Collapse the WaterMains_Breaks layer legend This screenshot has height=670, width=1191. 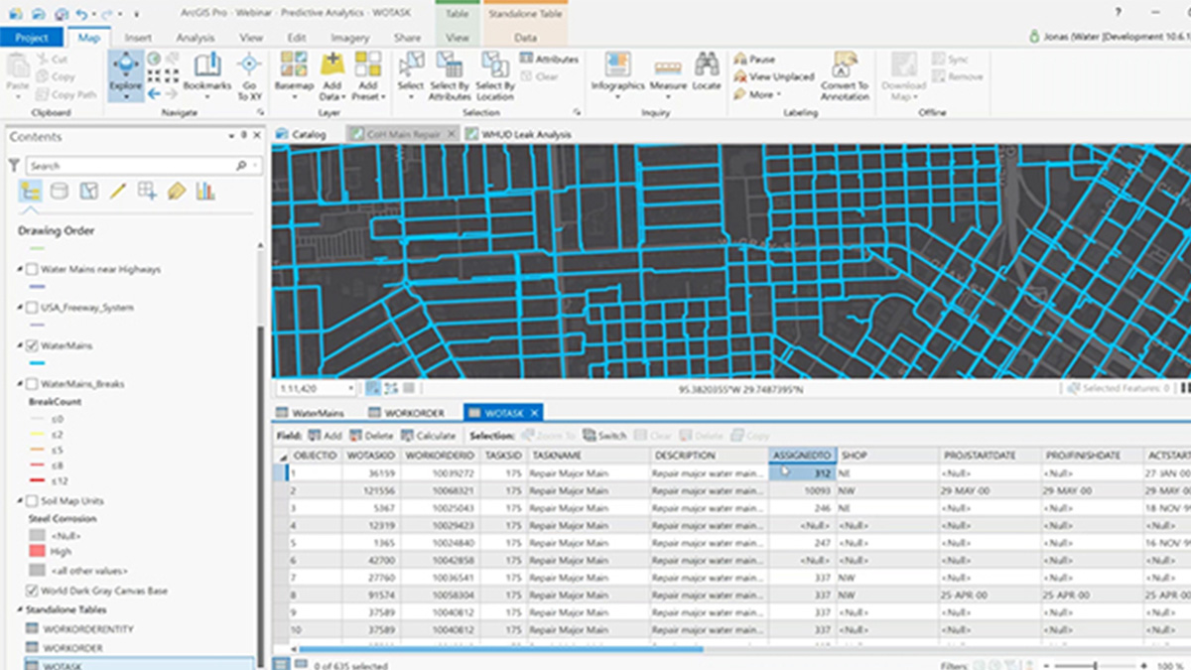click(20, 384)
